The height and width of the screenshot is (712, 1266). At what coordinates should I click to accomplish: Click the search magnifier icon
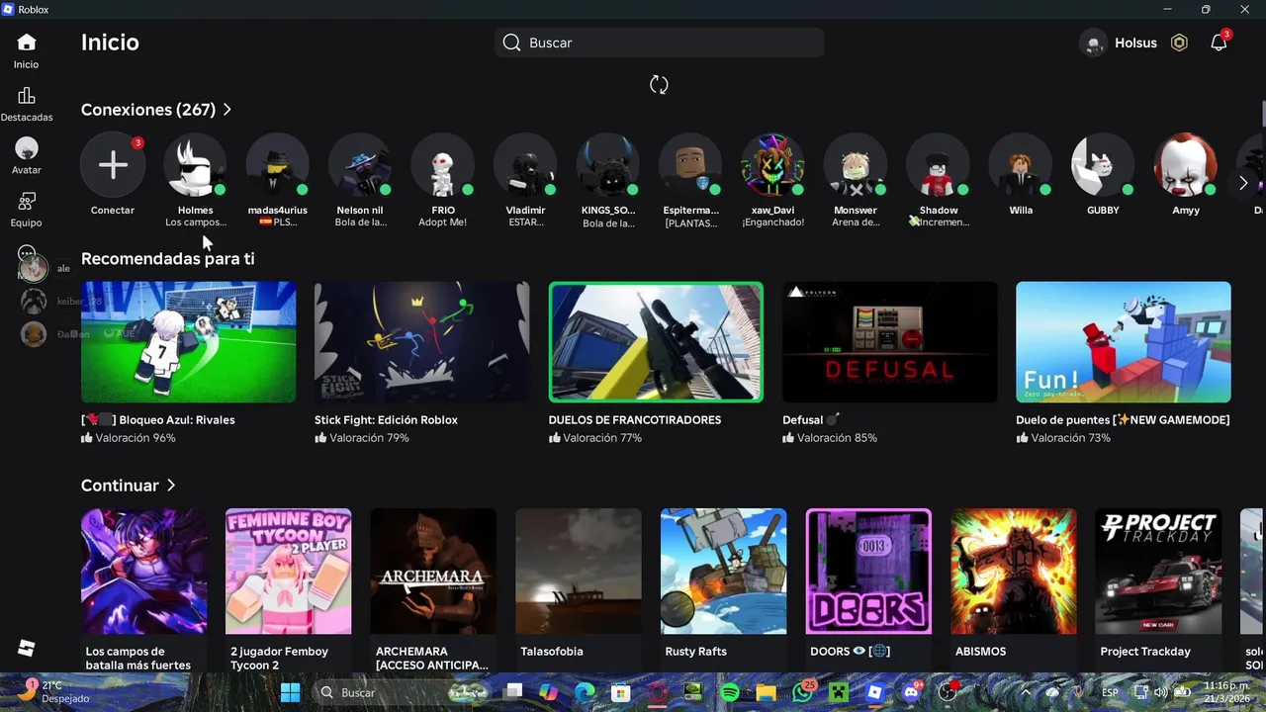point(511,43)
